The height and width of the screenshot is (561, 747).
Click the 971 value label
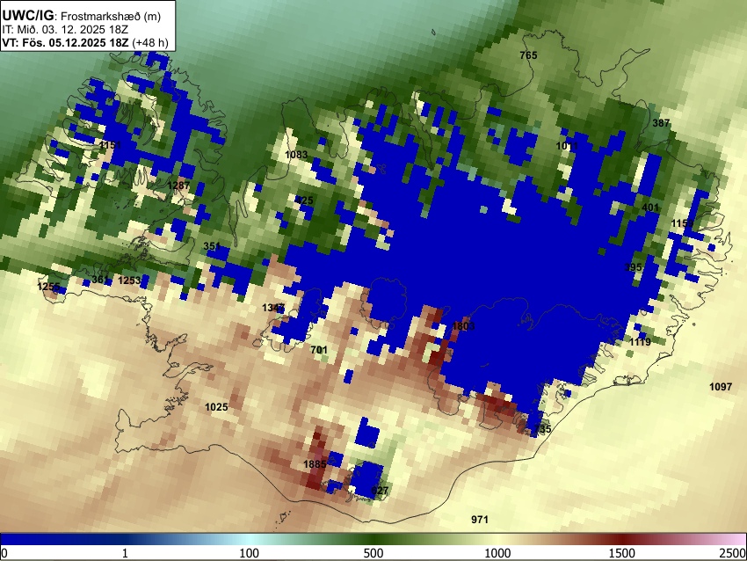coord(480,520)
